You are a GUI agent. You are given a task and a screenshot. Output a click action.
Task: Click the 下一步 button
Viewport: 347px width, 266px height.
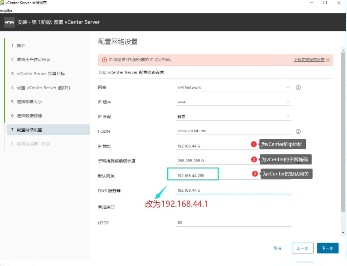pos(327,248)
